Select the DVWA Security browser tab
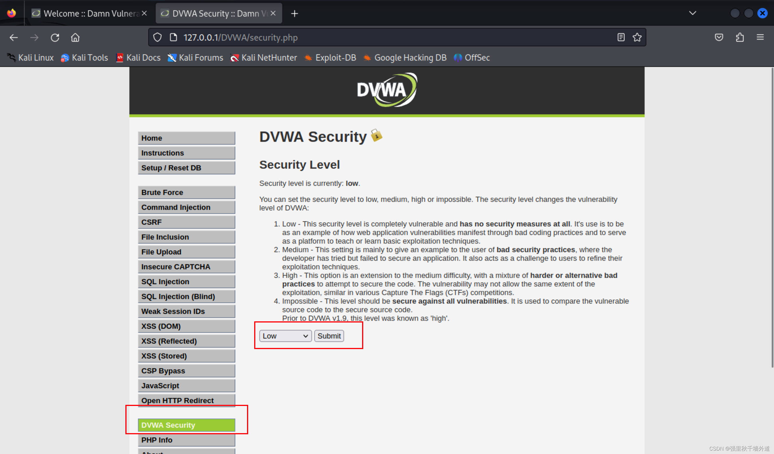Image resolution: width=774 pixels, height=454 pixels. [219, 13]
